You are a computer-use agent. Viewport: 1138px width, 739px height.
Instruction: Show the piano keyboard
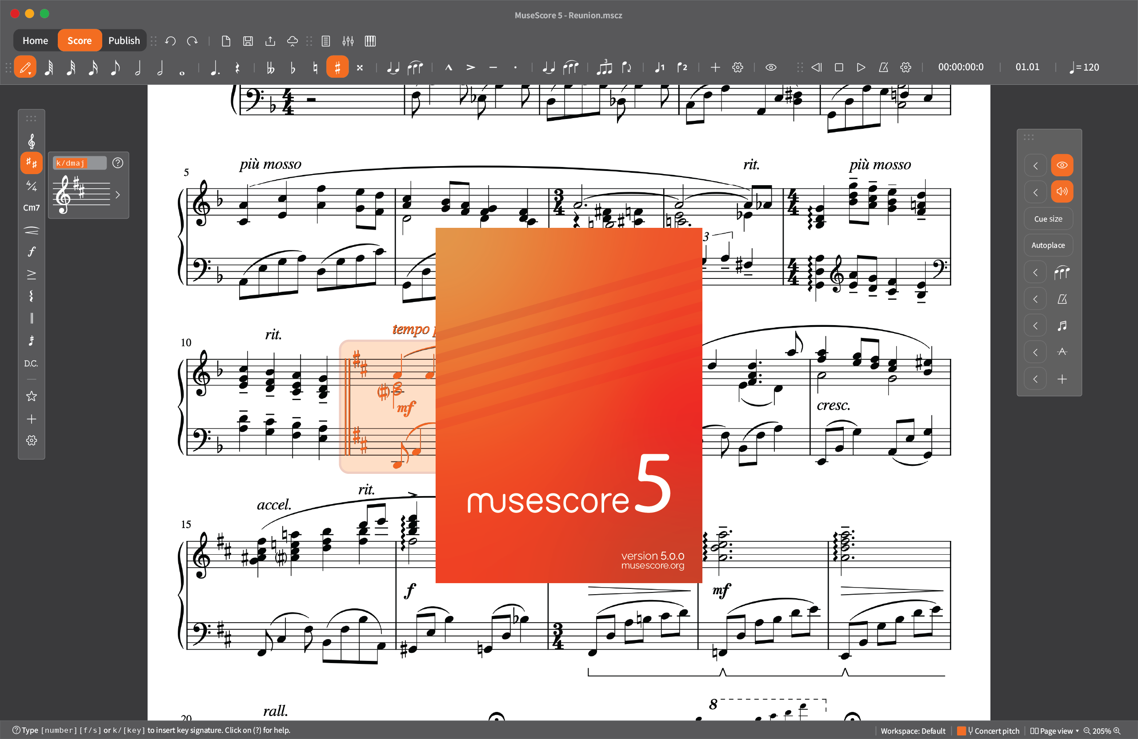(x=370, y=41)
